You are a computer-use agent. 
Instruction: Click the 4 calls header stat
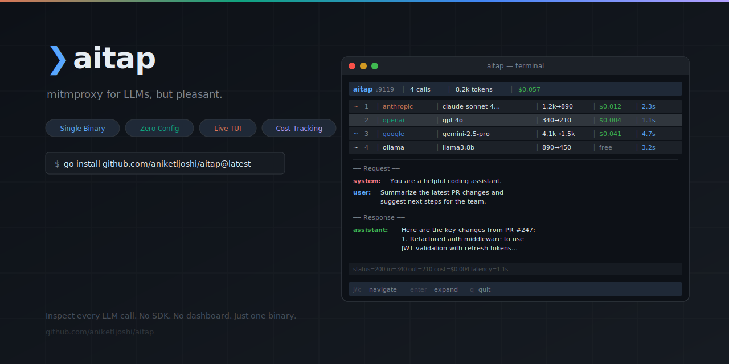pos(420,89)
